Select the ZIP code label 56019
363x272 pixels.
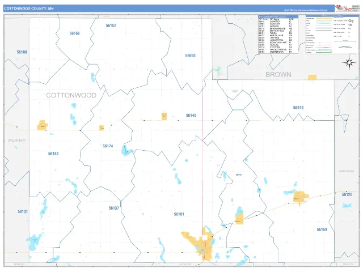pos(298,108)
